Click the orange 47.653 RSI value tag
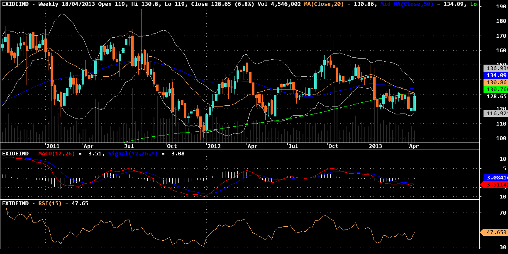This screenshot has height=254, width=508. pyautogui.click(x=494, y=232)
